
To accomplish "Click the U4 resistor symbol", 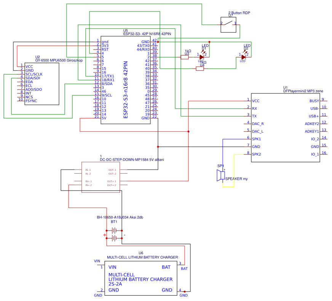I will click(x=200, y=69).
